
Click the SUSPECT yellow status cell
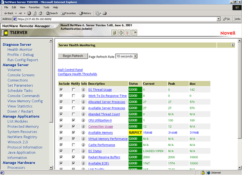coord(135,133)
